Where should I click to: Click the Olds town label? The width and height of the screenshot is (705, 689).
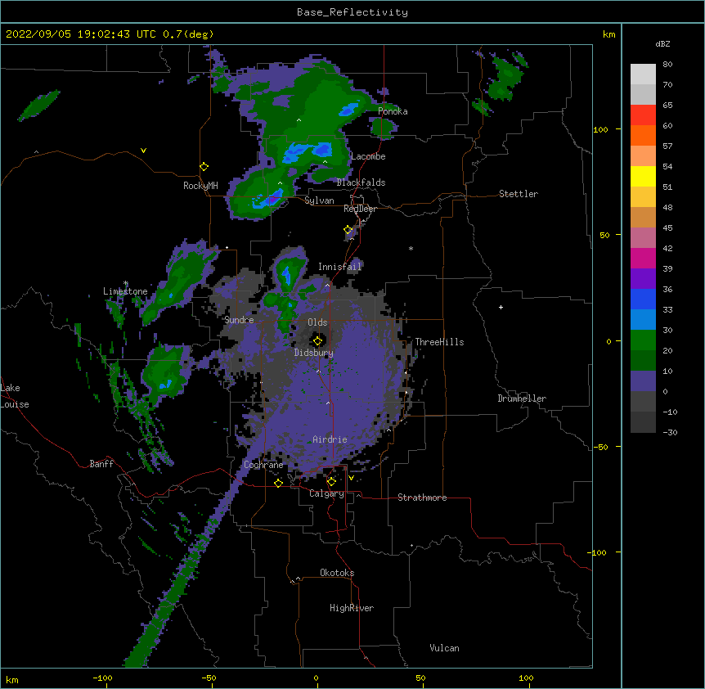(x=317, y=322)
